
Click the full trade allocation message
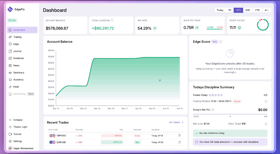230,142
